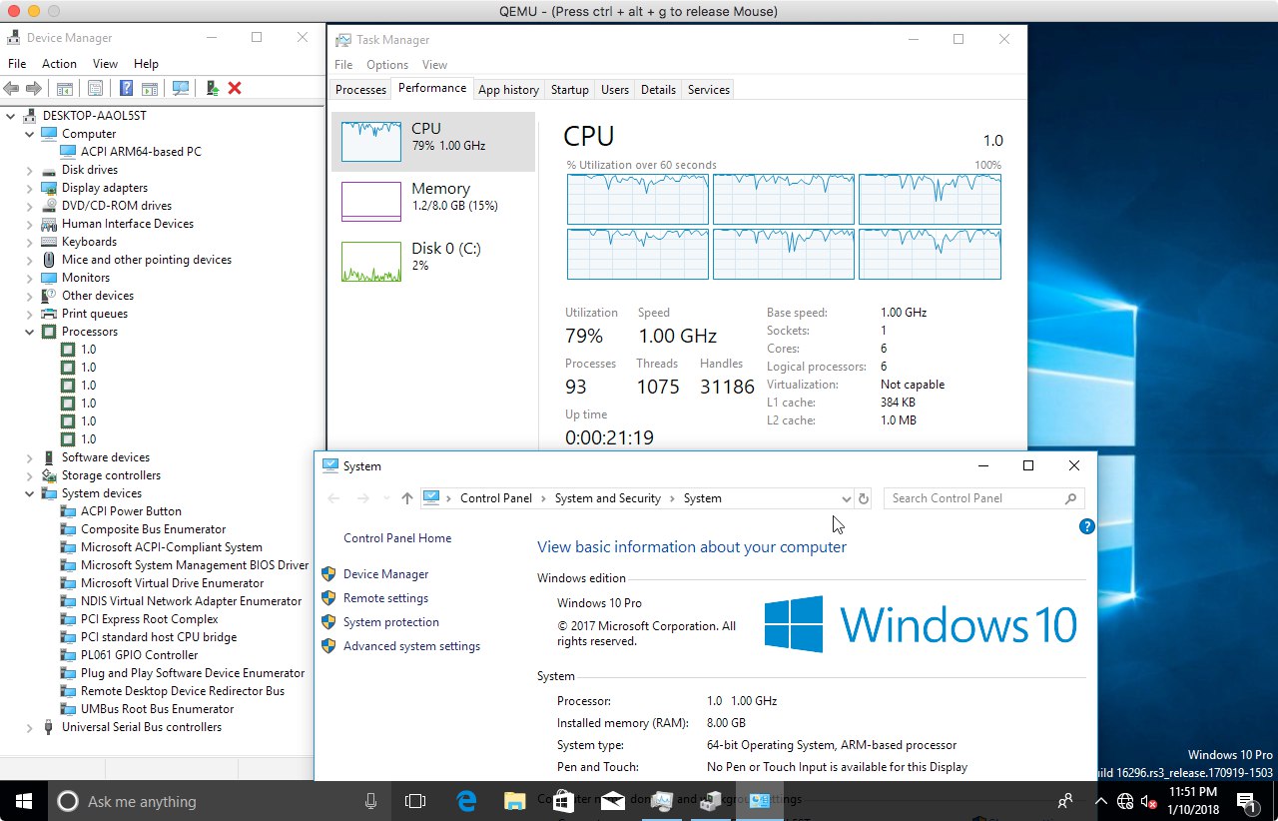Screen dimensions: 1278x821
Task: Click the muted volume tray icon
Action: pyautogui.click(x=1149, y=801)
